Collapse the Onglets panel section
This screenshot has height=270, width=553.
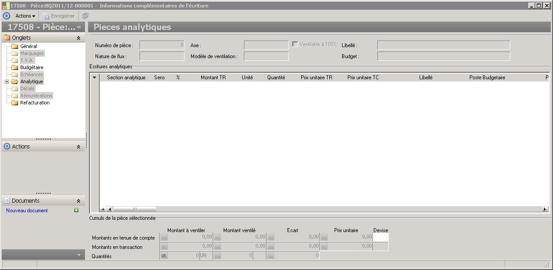[x=78, y=38]
